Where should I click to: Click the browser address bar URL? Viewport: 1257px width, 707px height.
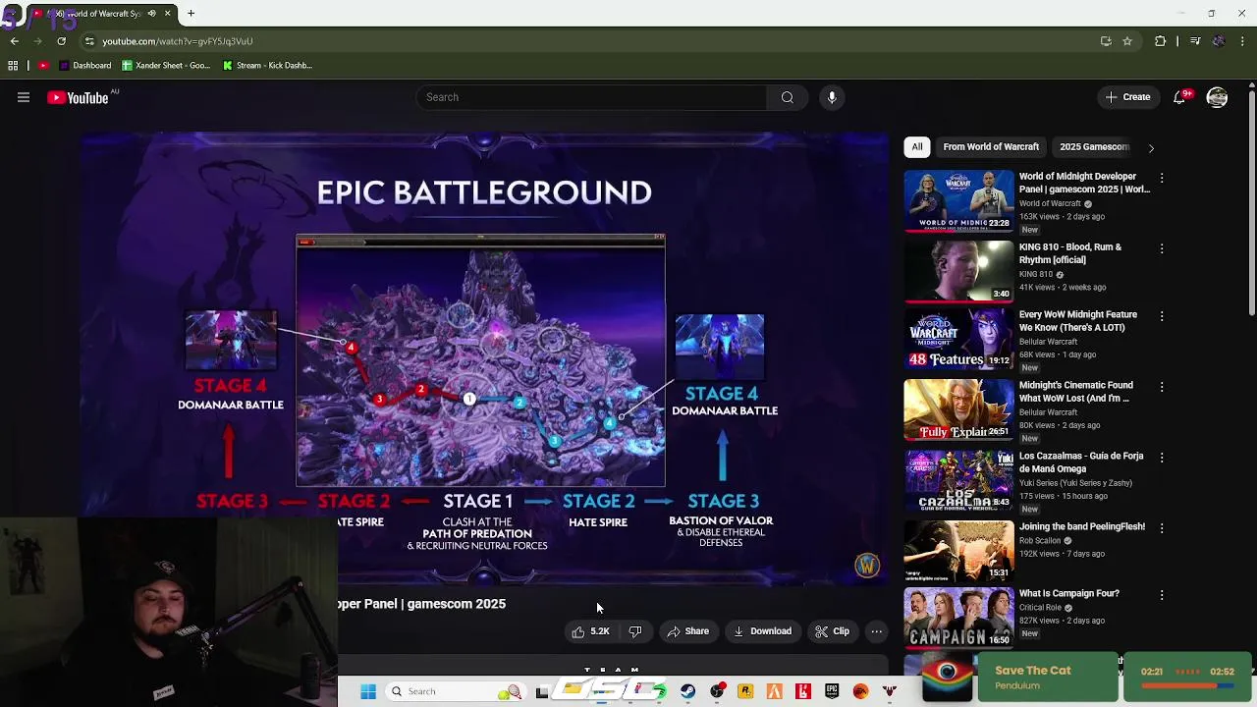click(x=177, y=41)
